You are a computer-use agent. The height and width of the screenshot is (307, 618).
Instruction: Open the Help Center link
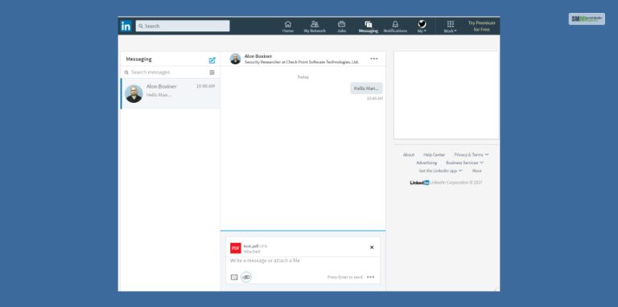point(434,154)
